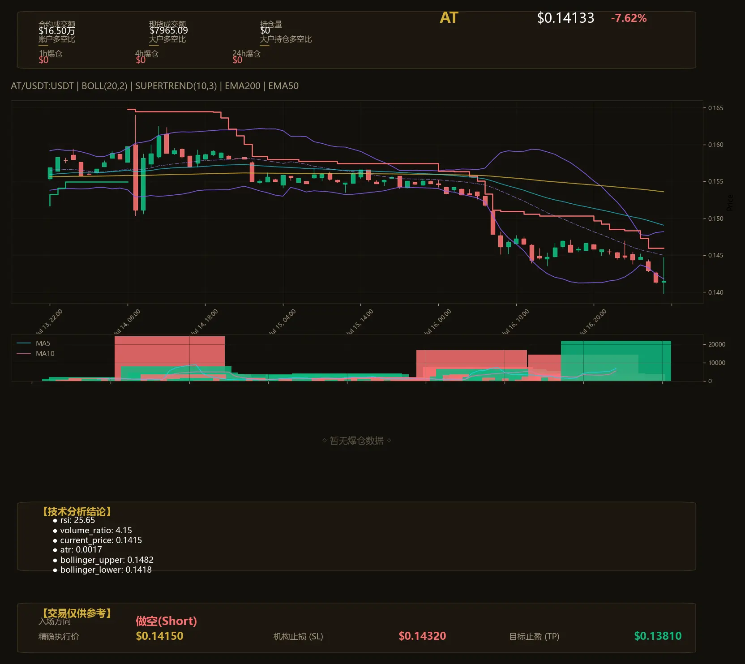Click the Jul 13, 22:00 time axis label

(x=49, y=321)
